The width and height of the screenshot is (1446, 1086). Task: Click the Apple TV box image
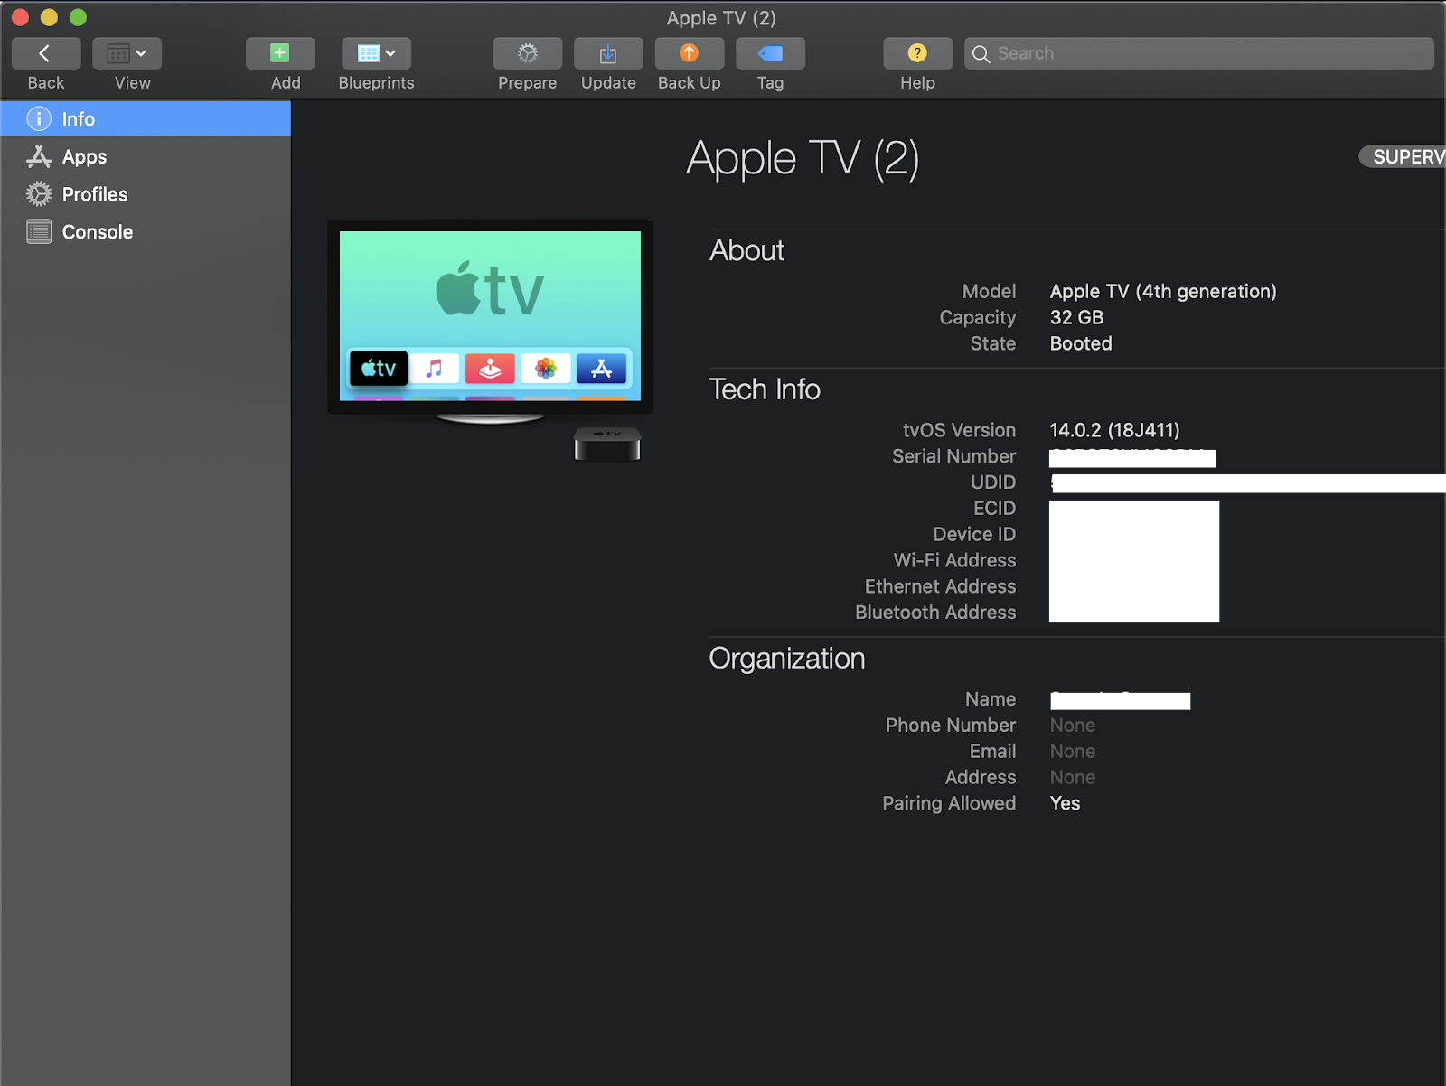click(x=607, y=444)
